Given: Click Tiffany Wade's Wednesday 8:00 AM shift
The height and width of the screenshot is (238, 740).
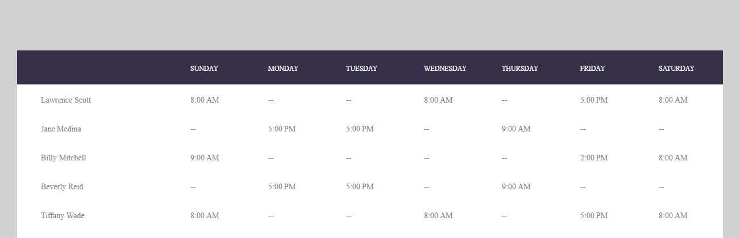Looking at the screenshot, I should (x=438, y=216).
